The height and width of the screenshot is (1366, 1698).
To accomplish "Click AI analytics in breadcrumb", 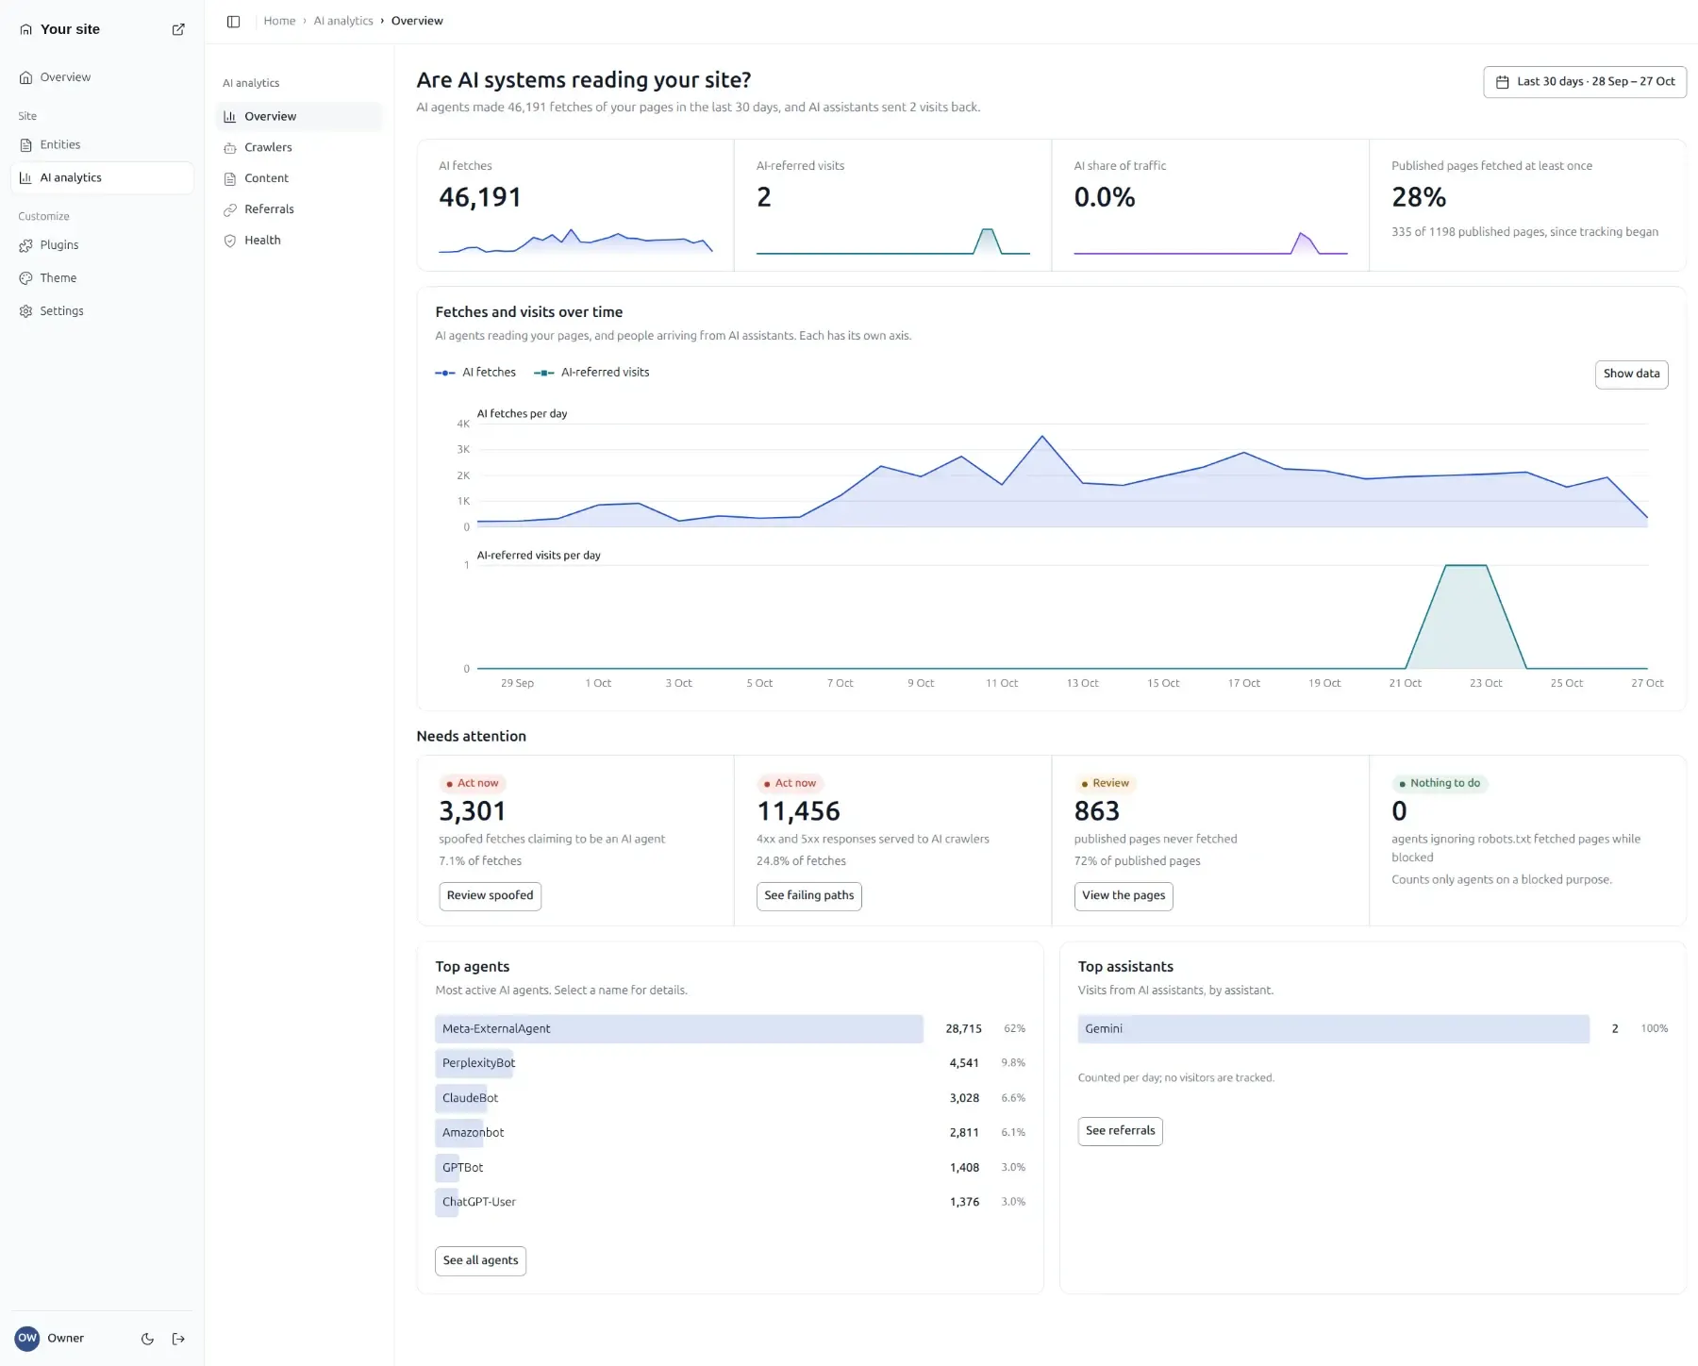I will click(x=343, y=21).
